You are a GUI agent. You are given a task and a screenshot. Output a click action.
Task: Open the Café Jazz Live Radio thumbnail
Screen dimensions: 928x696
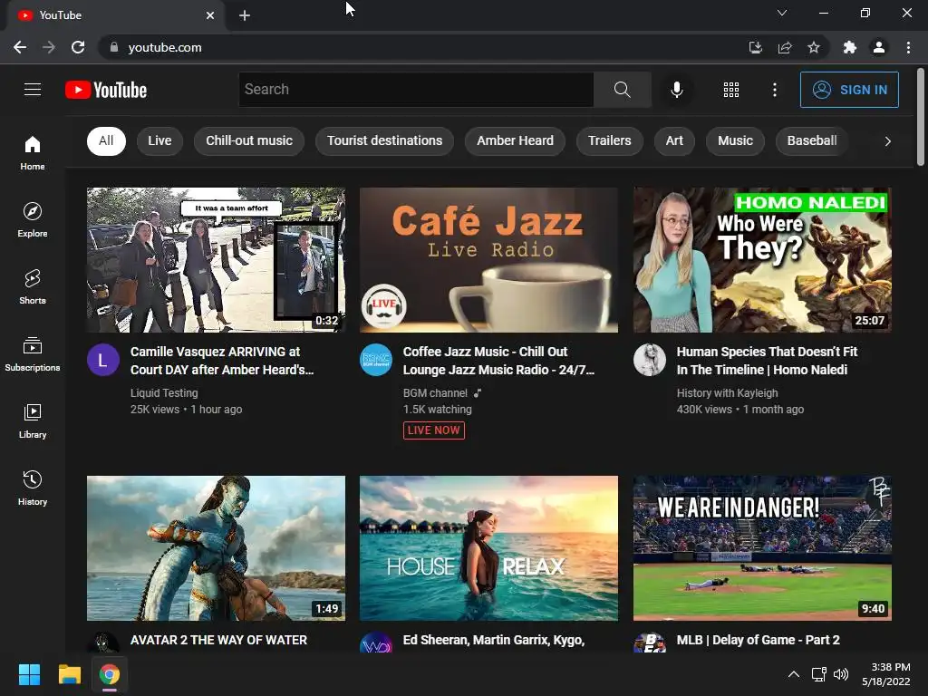click(488, 260)
